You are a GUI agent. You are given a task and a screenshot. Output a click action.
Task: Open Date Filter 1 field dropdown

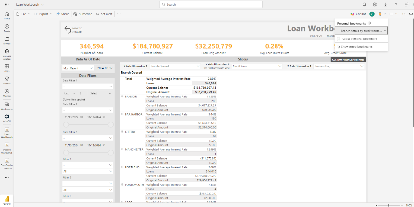coord(88,86)
